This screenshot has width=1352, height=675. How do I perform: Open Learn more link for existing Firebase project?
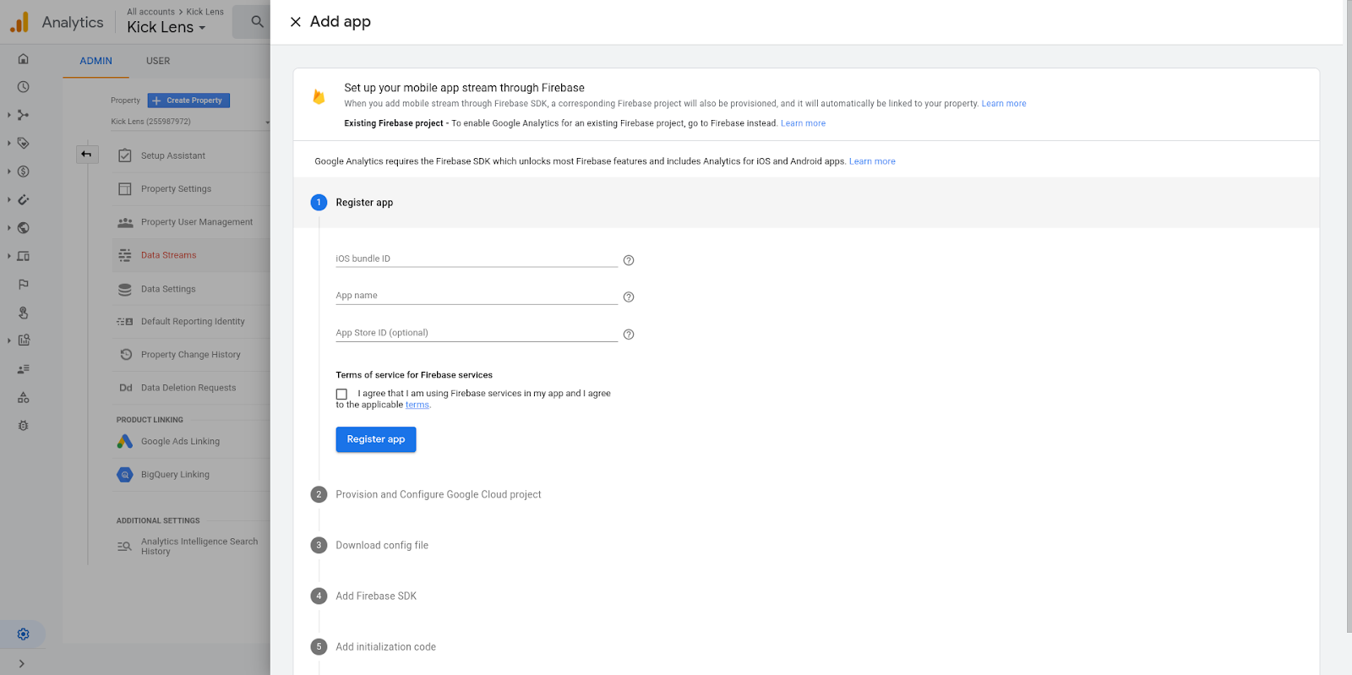click(803, 123)
